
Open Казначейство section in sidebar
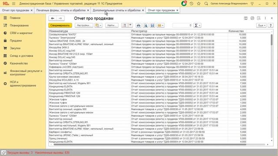pyautogui.click(x=19, y=63)
